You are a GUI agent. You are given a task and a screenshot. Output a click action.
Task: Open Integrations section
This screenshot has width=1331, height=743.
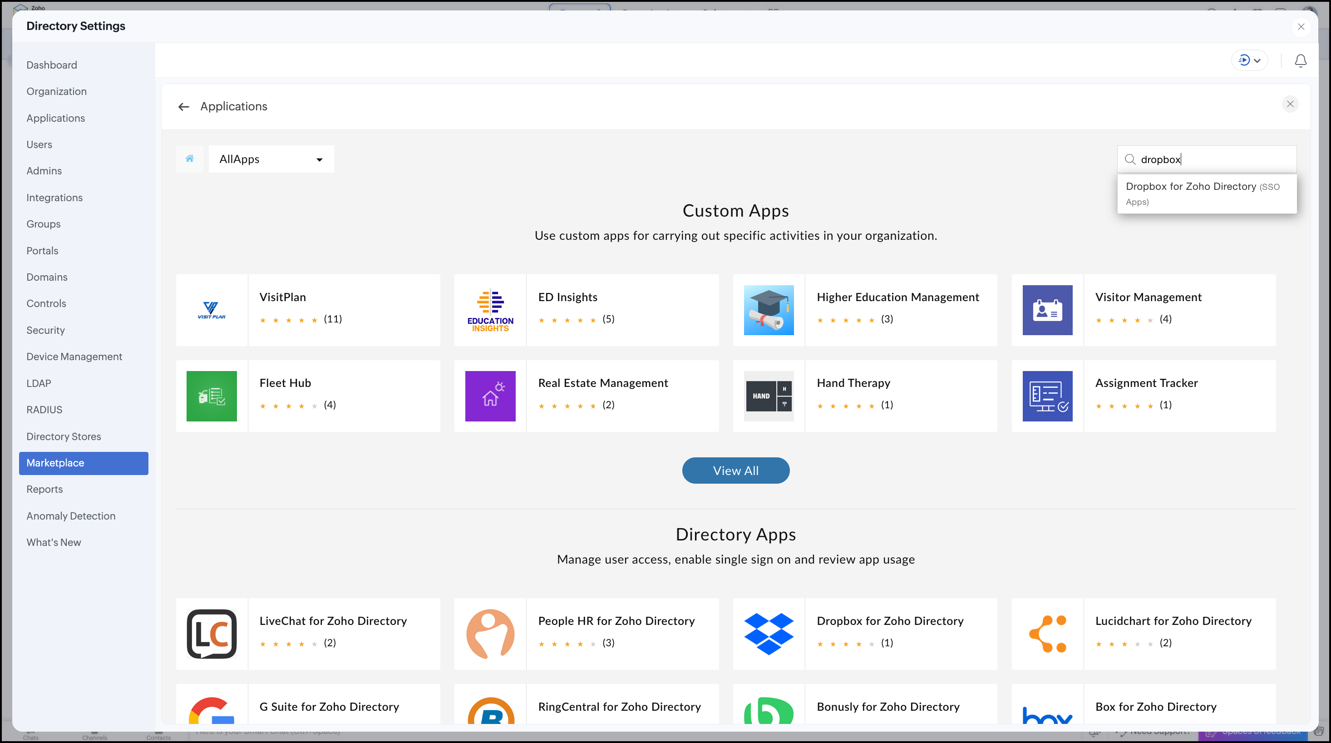[x=54, y=198]
